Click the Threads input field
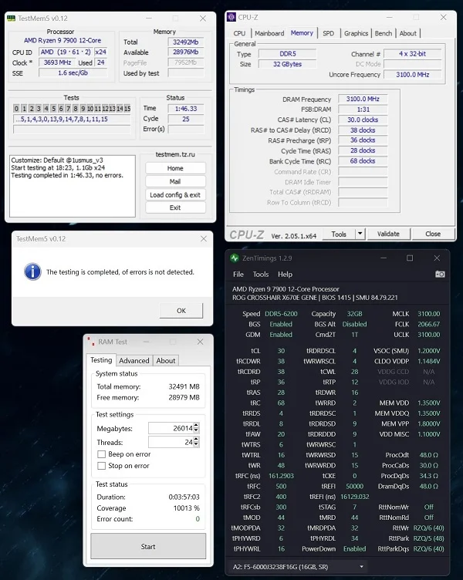Viewport: 463px width, 580px height. pyautogui.click(x=171, y=442)
